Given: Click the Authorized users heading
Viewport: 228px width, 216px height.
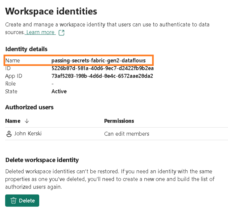Looking at the screenshot, I should 29,107.
